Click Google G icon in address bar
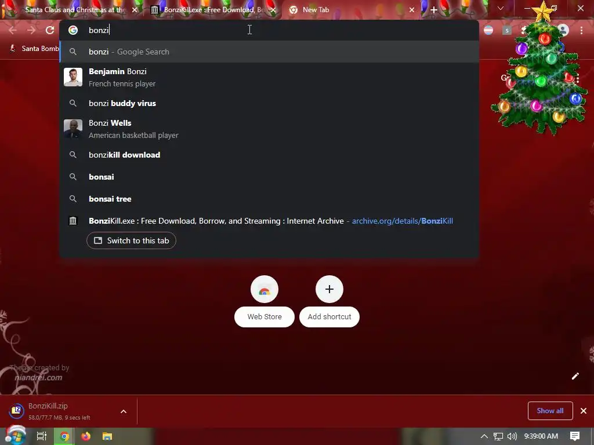The width and height of the screenshot is (594, 445). [x=73, y=30]
